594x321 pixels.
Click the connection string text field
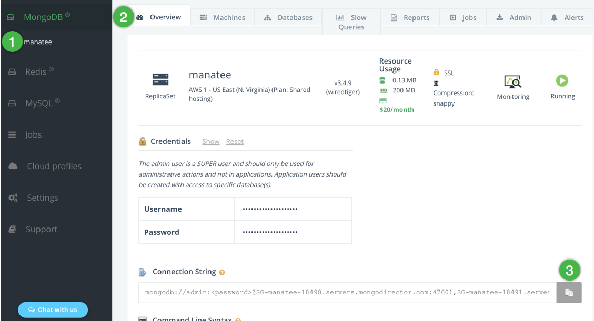[x=347, y=292]
